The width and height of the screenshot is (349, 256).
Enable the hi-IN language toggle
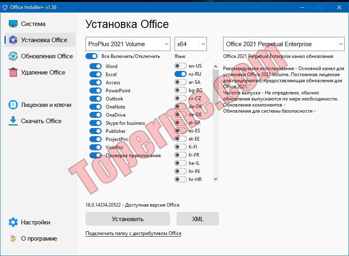181,171
